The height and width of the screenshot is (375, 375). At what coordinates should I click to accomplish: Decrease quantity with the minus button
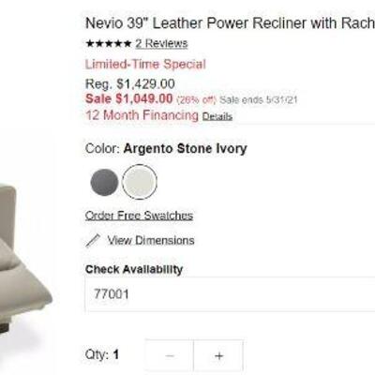pyautogui.click(x=170, y=355)
